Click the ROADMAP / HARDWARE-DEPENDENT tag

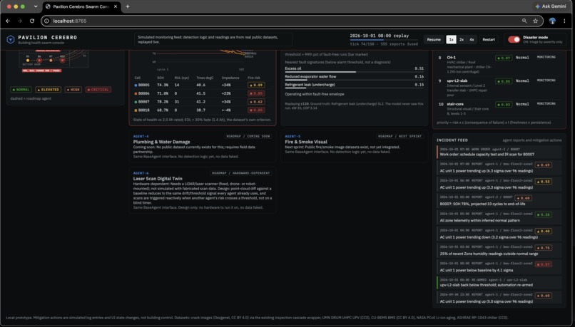click(x=240, y=173)
